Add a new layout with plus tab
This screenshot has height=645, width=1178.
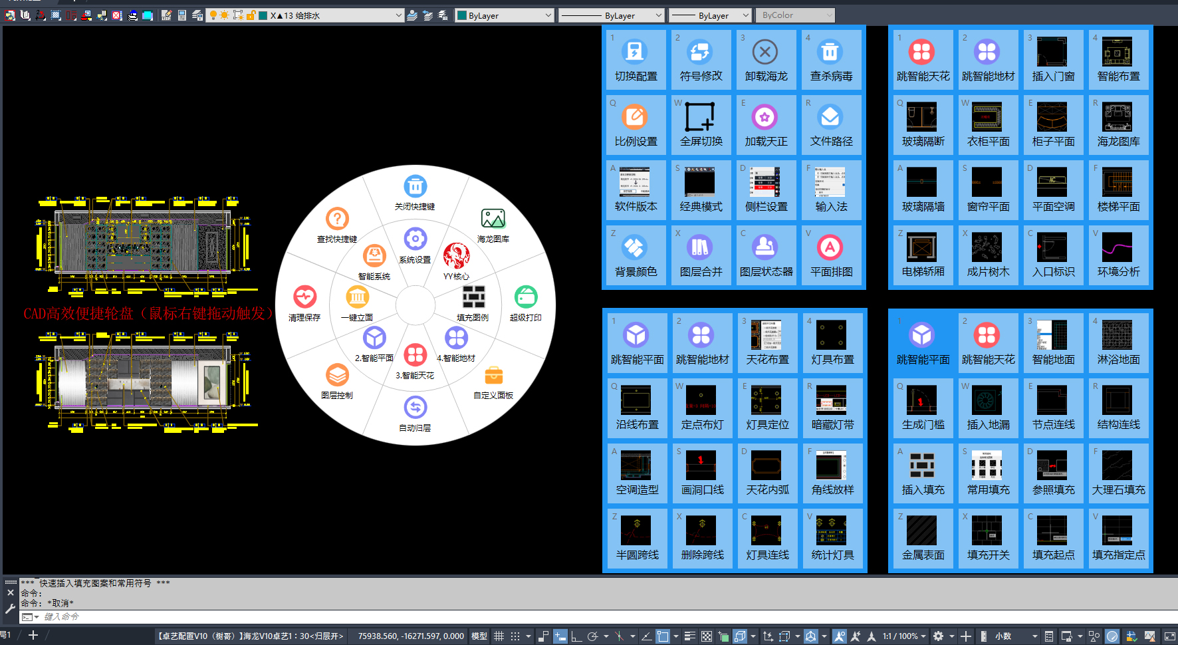(x=33, y=636)
